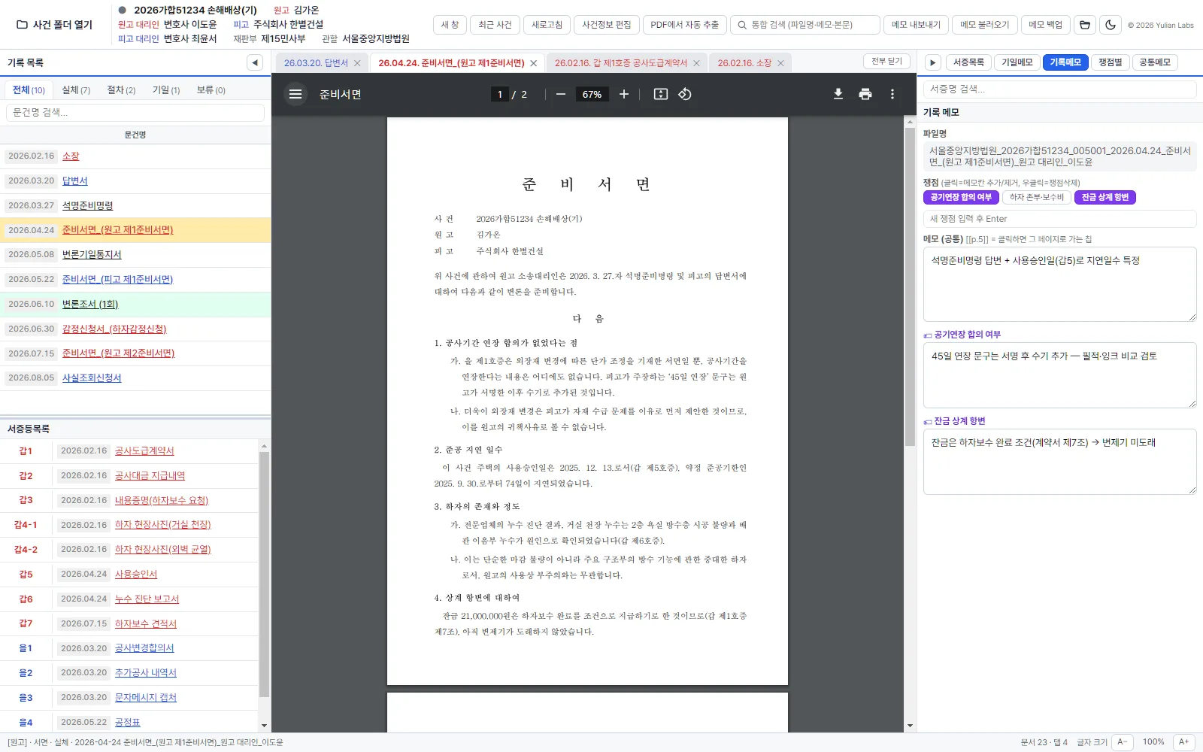This screenshot has width=1203, height=752.
Task: Download the PDF document
Action: click(838, 94)
